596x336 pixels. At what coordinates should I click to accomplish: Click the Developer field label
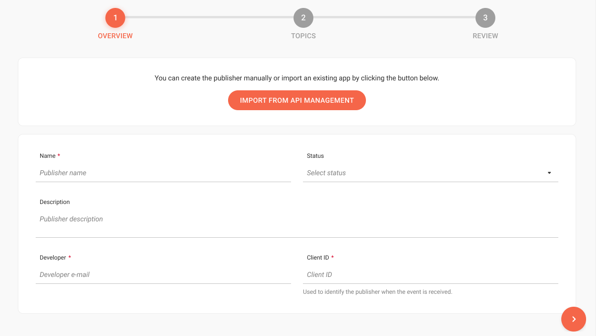53,258
